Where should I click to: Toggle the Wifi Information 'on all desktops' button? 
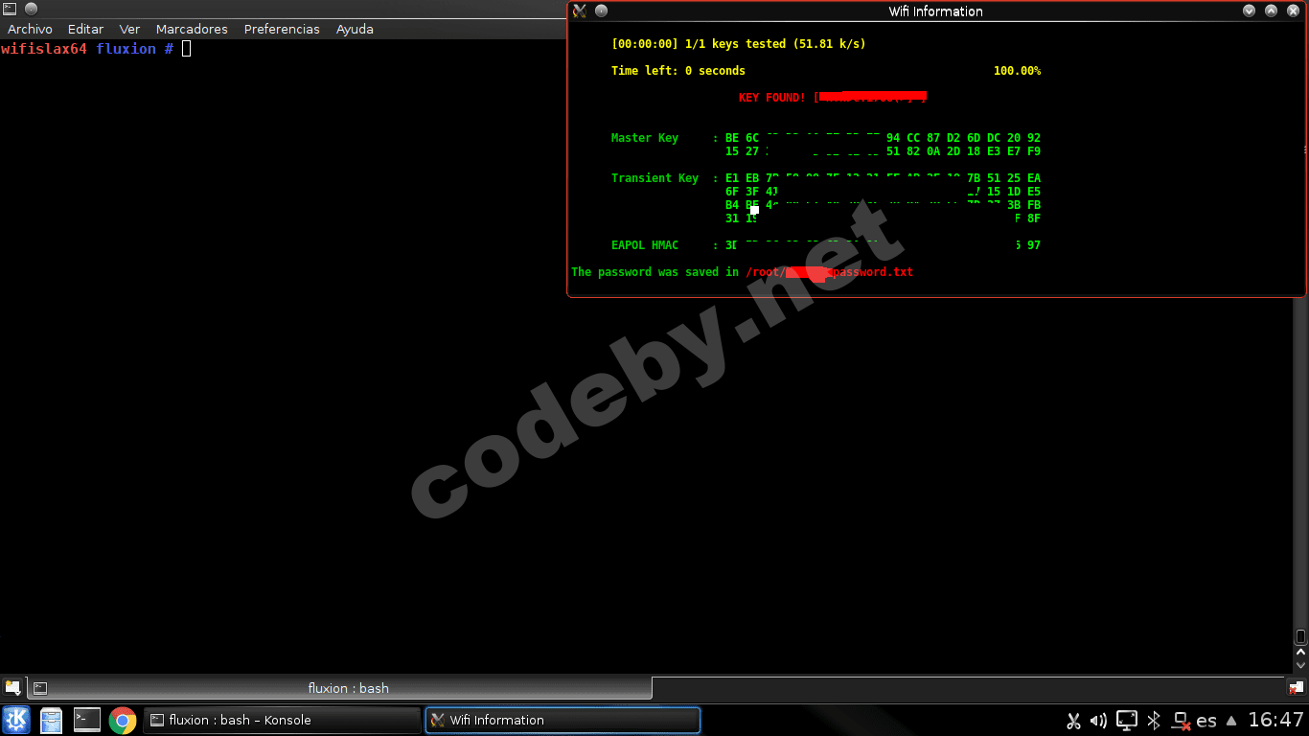(x=601, y=11)
